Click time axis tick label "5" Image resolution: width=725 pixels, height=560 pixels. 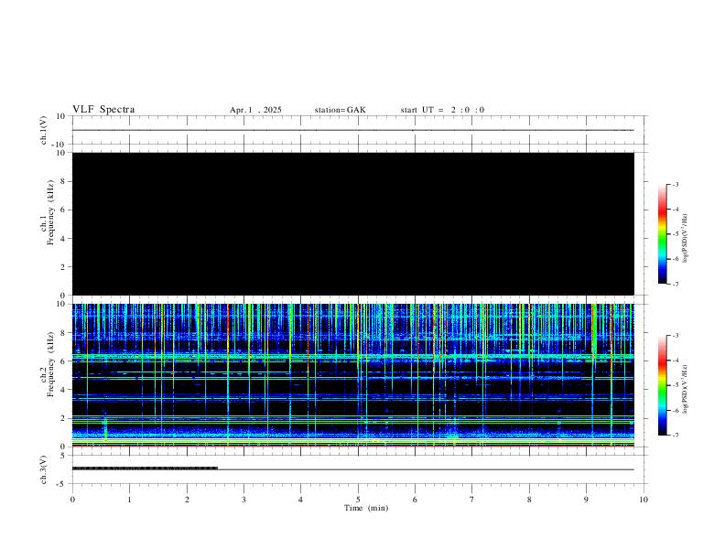(x=358, y=500)
